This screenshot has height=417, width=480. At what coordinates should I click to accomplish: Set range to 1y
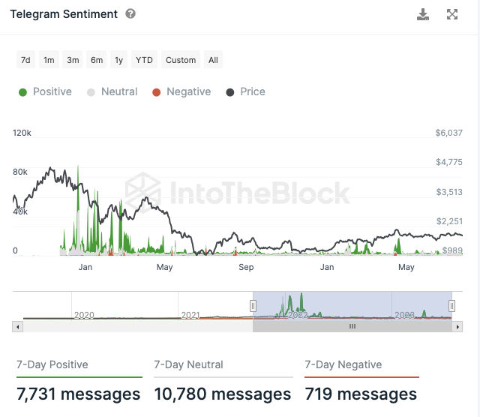click(119, 60)
